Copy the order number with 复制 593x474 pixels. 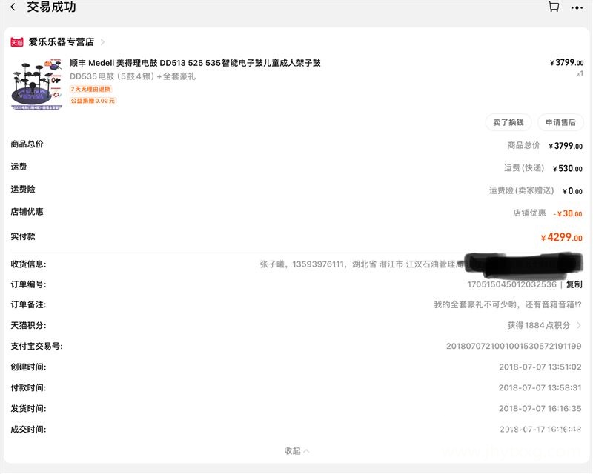pos(574,284)
